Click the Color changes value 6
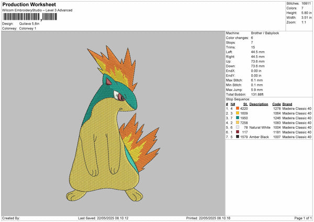 click(252, 38)
